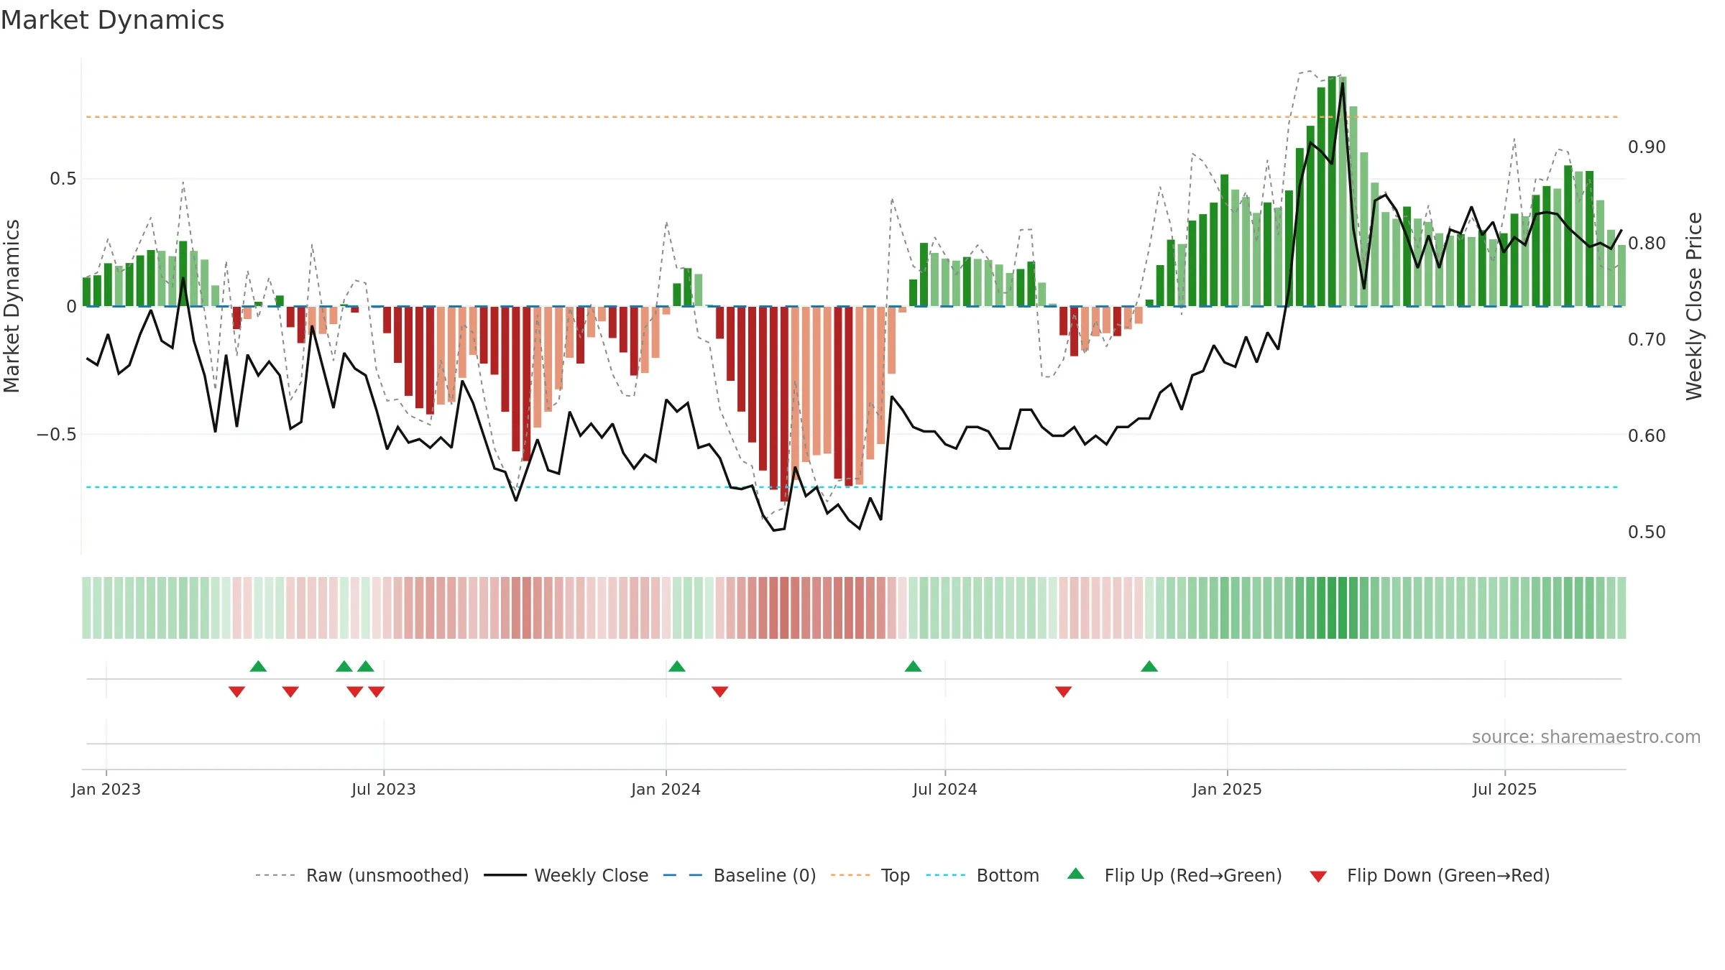Click the earliest green flip-up triangle marker
This screenshot has height=970, width=1725.
[258, 666]
